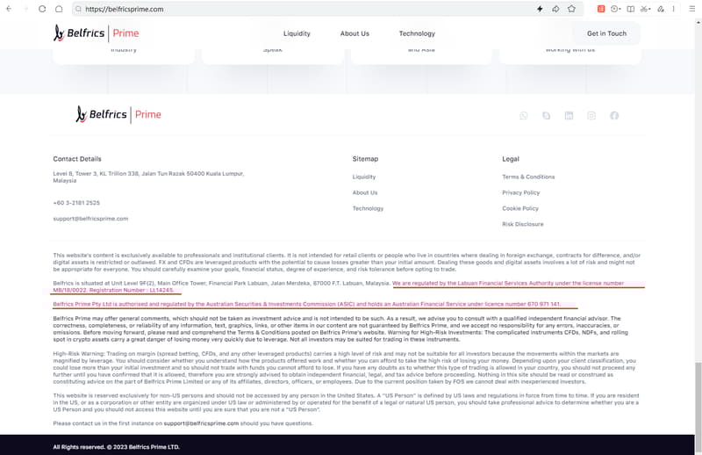
Task: Click the share arrow icon in address bar
Action: 555,9
